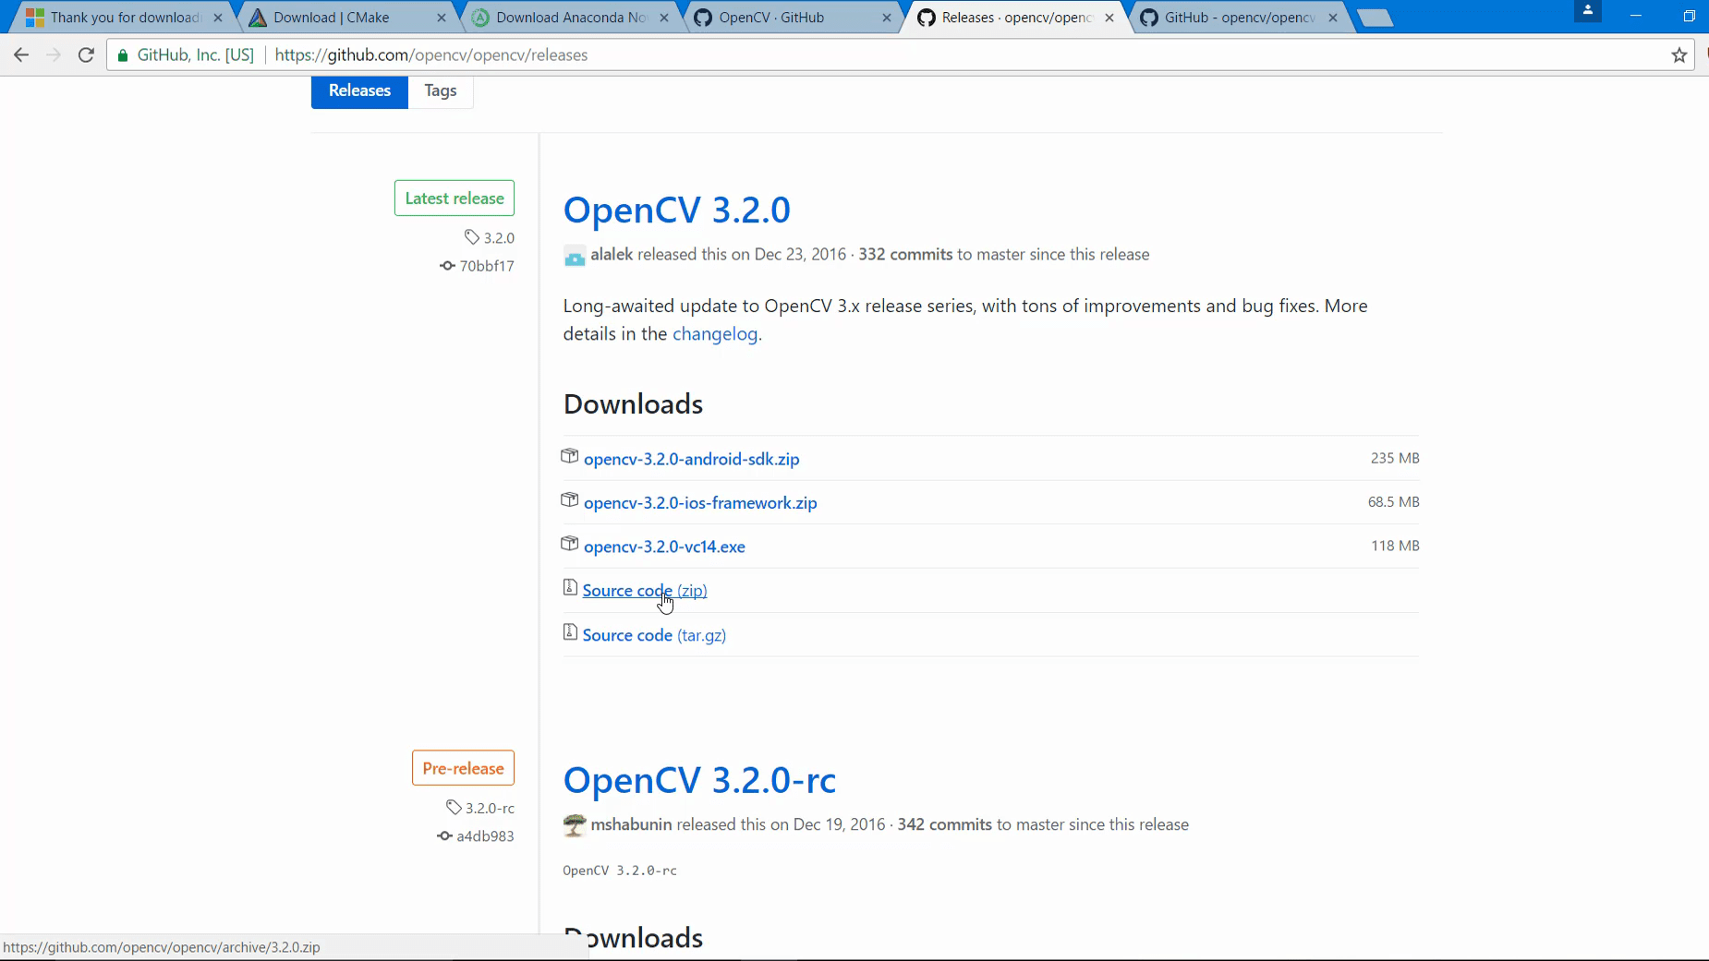
Task: Click the 68.5 MB file size text
Action: coord(1393,502)
